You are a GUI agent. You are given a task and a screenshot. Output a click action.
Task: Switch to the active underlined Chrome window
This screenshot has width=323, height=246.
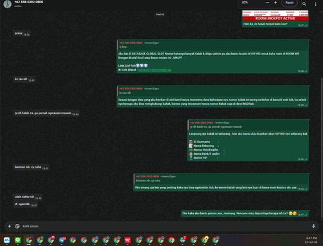28,240
